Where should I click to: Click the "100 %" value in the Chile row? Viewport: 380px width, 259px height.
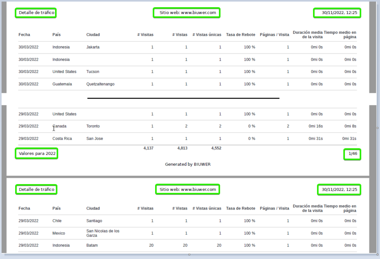click(x=250, y=221)
